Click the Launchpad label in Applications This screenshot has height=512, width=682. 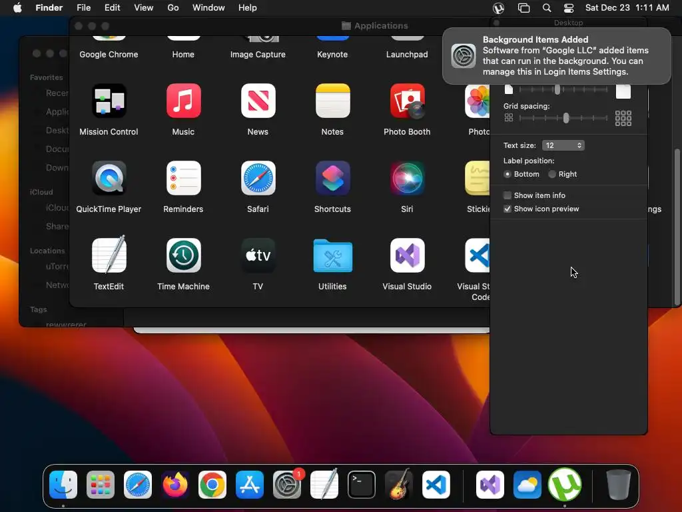(407, 55)
